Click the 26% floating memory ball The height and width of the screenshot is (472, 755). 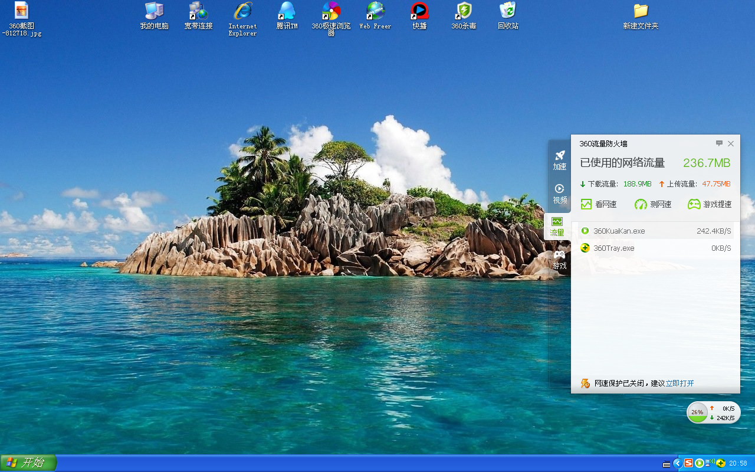pyautogui.click(x=697, y=412)
